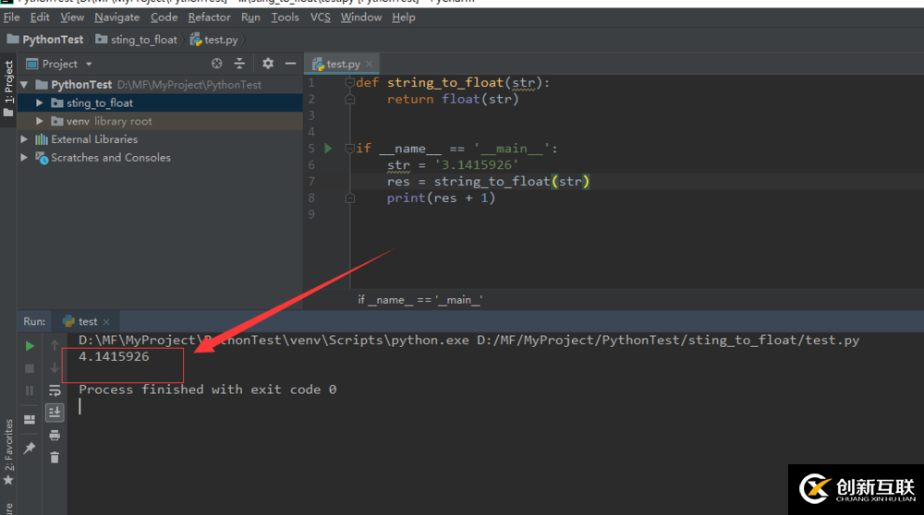The height and width of the screenshot is (515, 924).
Task: Click the python.exe command line in console
Action: pyautogui.click(x=469, y=341)
